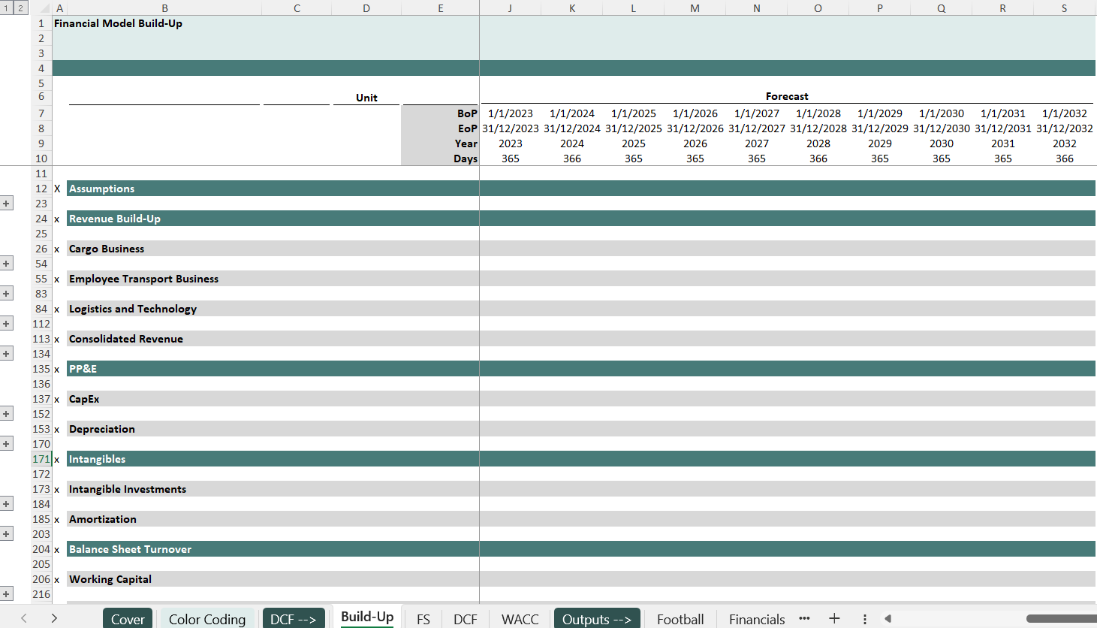Switch to the FS sheet tab

click(x=423, y=619)
